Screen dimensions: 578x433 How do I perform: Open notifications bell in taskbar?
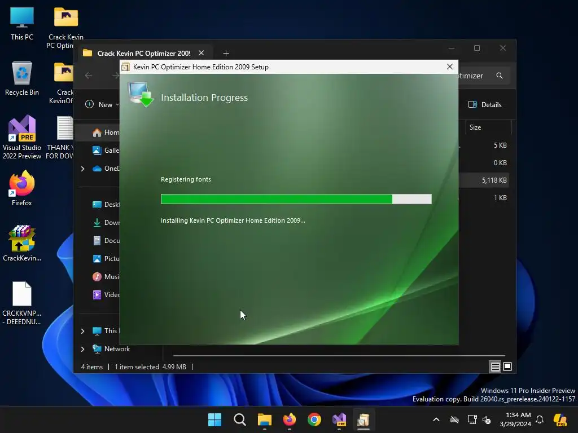[x=540, y=419]
